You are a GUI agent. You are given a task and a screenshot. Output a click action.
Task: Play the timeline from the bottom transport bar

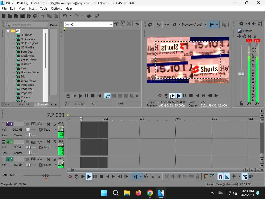(x=89, y=177)
